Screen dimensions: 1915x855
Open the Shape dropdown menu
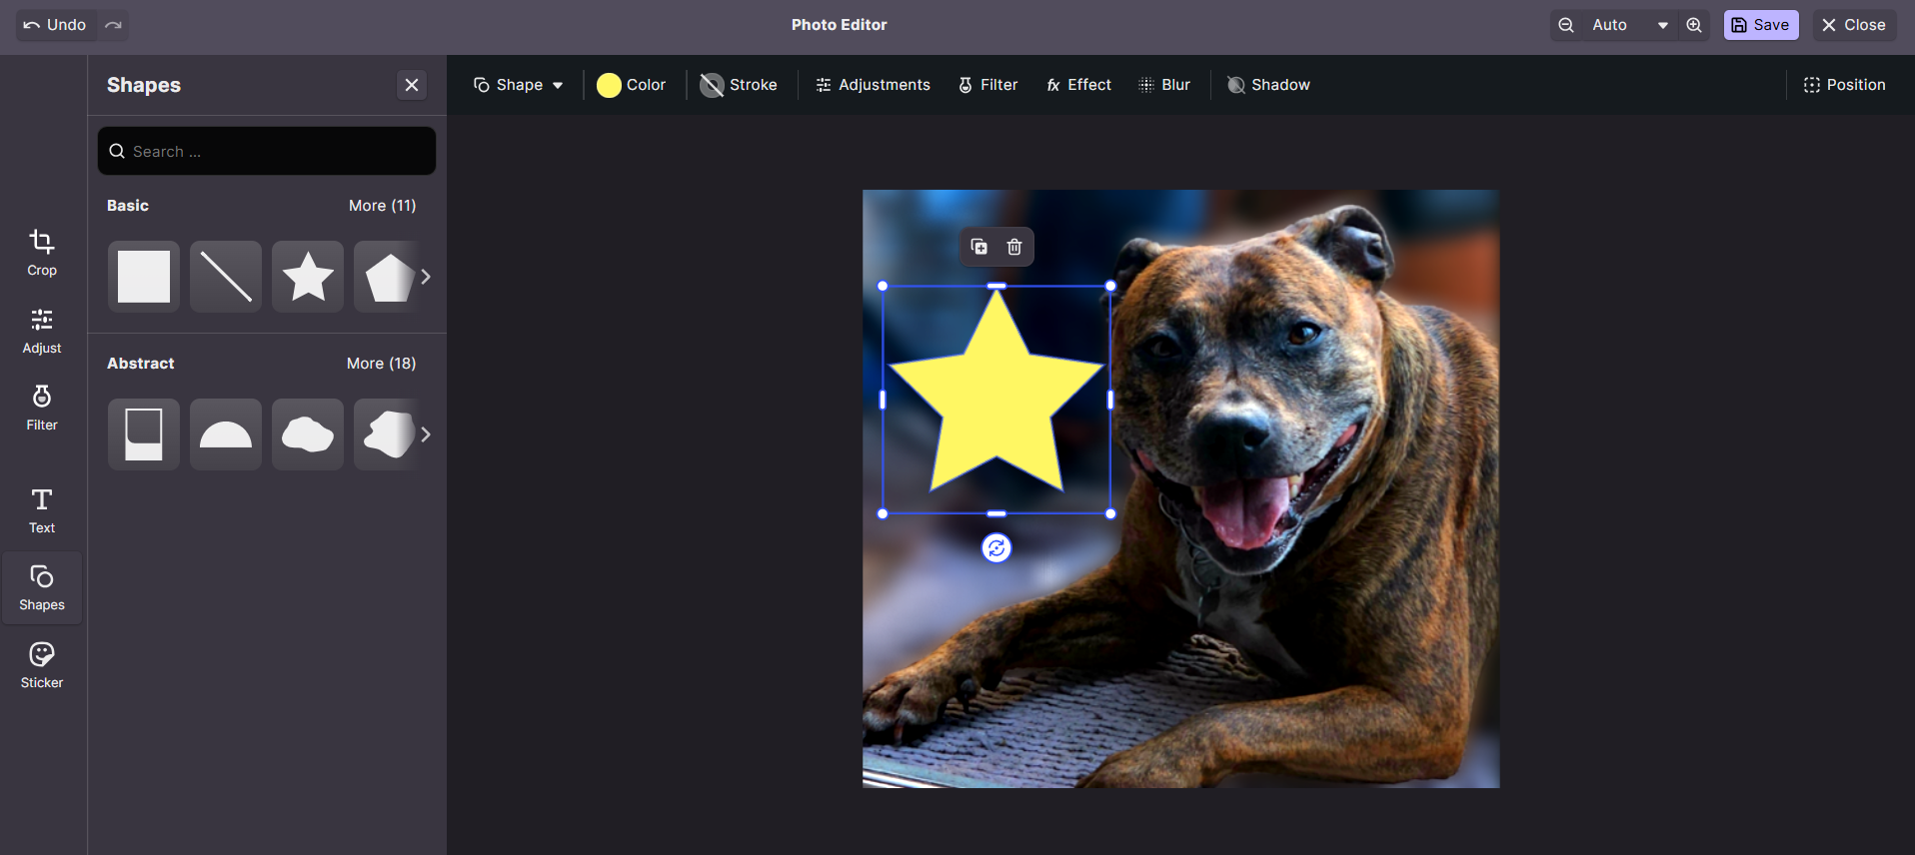click(x=518, y=85)
